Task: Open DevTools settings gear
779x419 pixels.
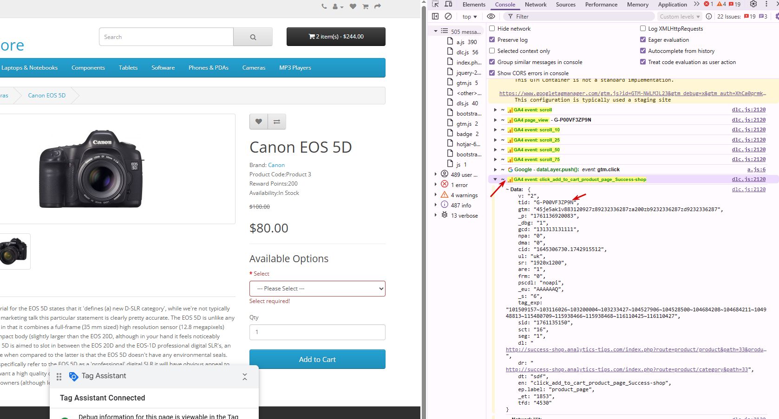Action: tap(753, 4)
